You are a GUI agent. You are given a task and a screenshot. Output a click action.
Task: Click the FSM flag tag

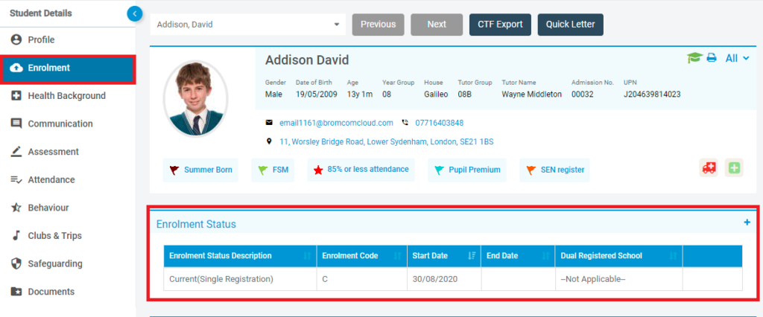pyautogui.click(x=273, y=170)
